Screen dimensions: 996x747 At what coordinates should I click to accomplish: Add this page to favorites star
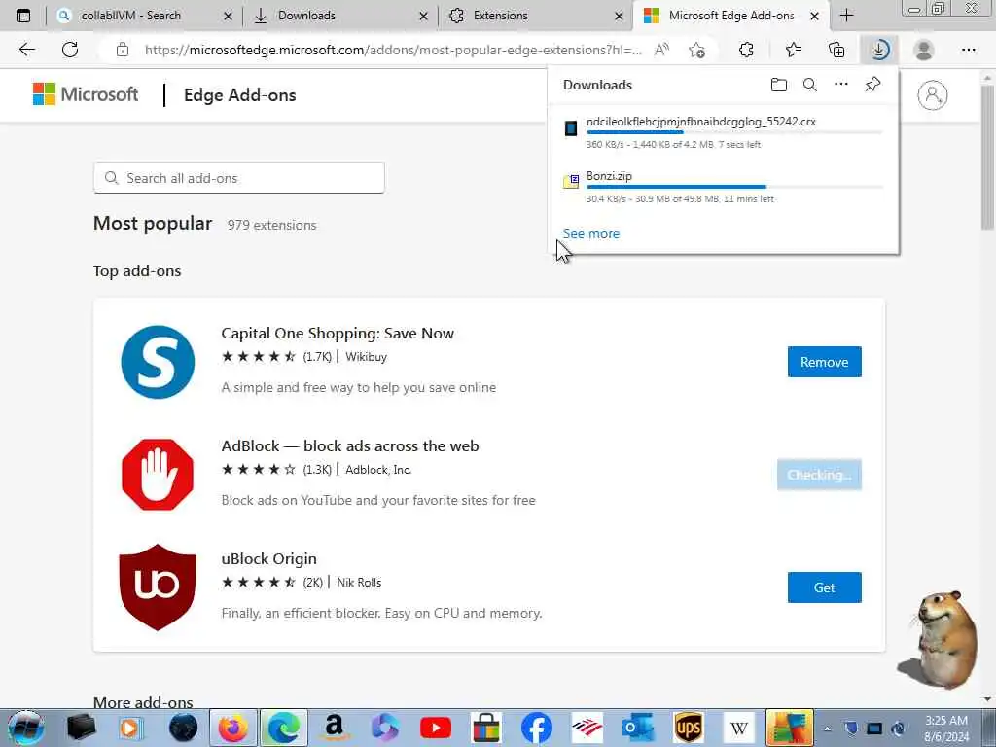[x=696, y=50]
